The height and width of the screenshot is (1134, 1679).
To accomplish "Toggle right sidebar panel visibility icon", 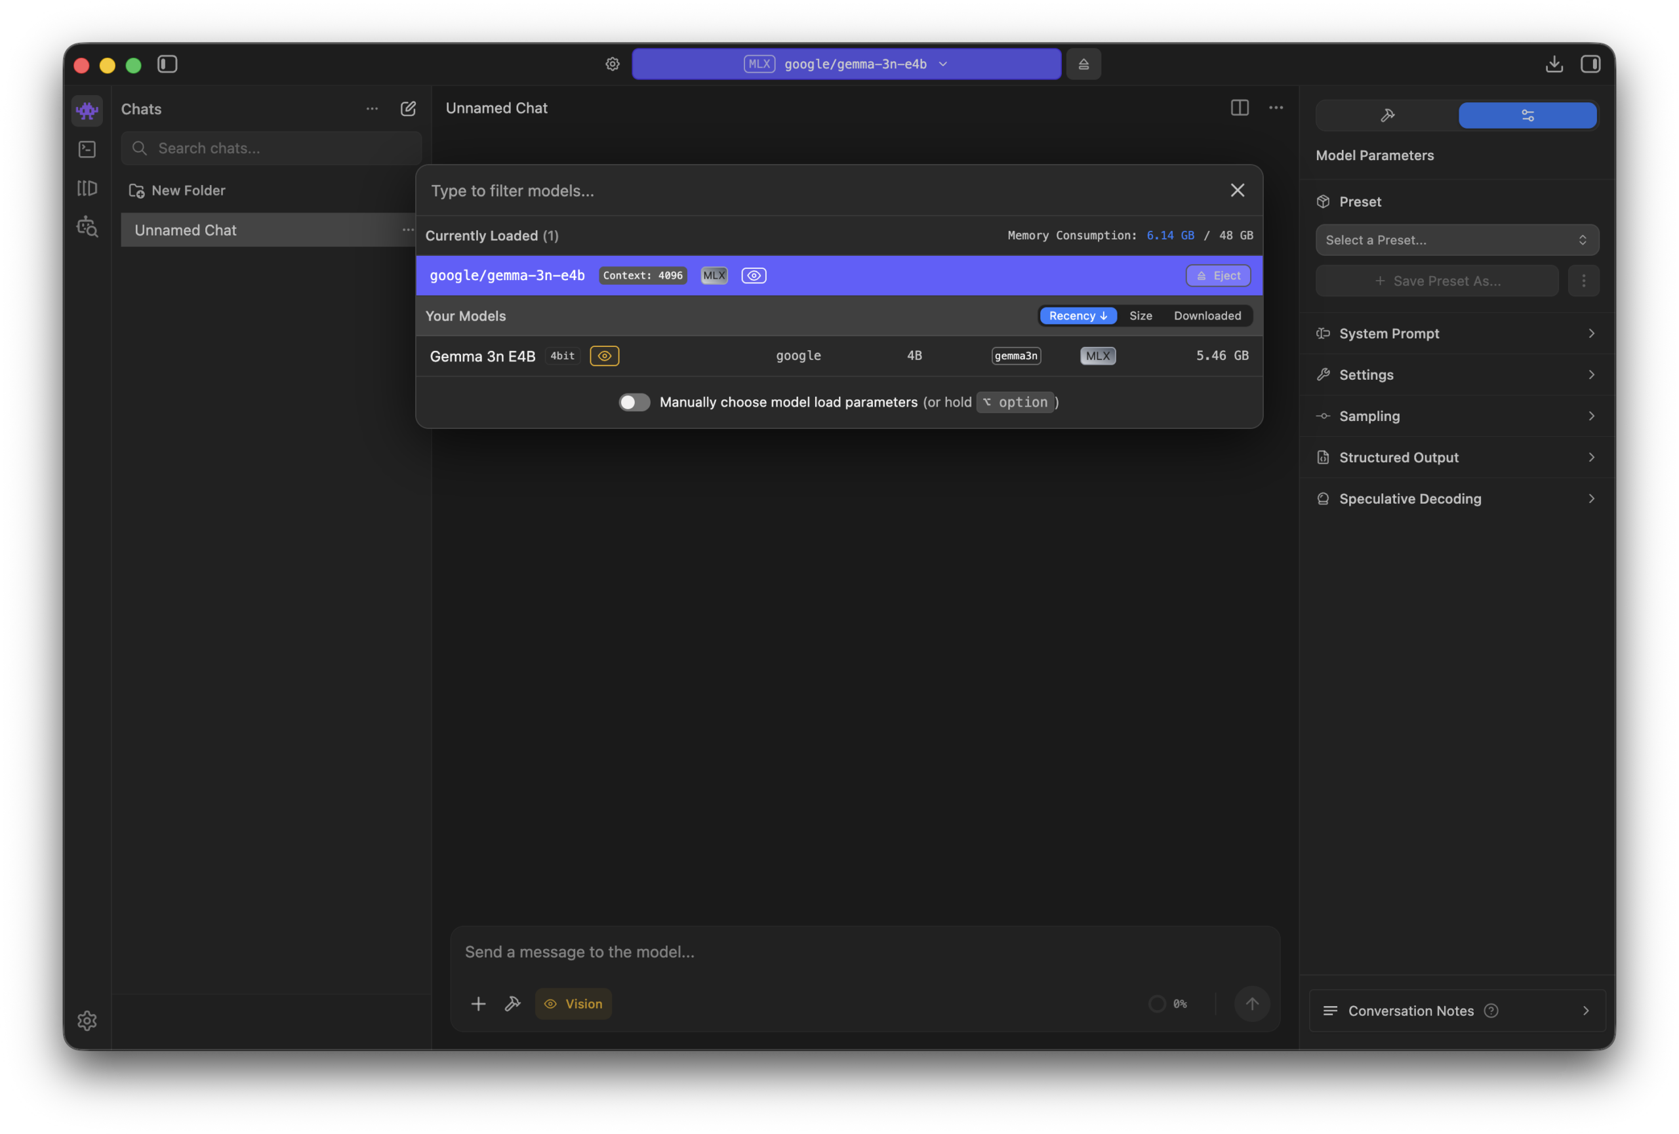I will point(1590,64).
